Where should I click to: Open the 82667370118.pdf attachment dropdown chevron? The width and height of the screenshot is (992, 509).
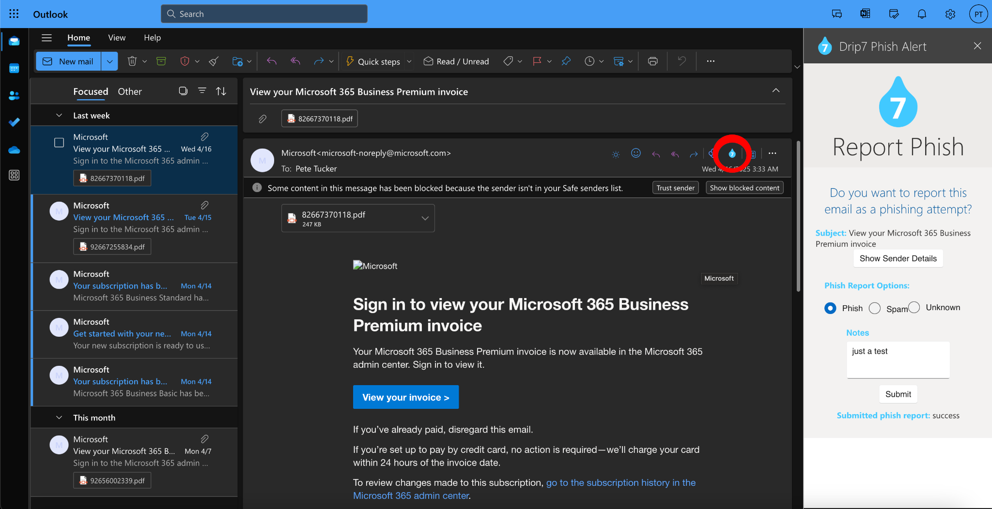425,218
